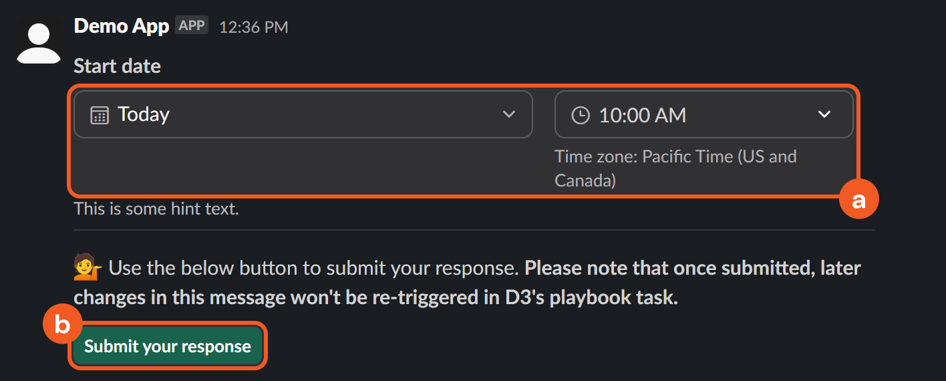Click the horizontal divider below the hint text
The image size is (946, 381).
point(473,231)
